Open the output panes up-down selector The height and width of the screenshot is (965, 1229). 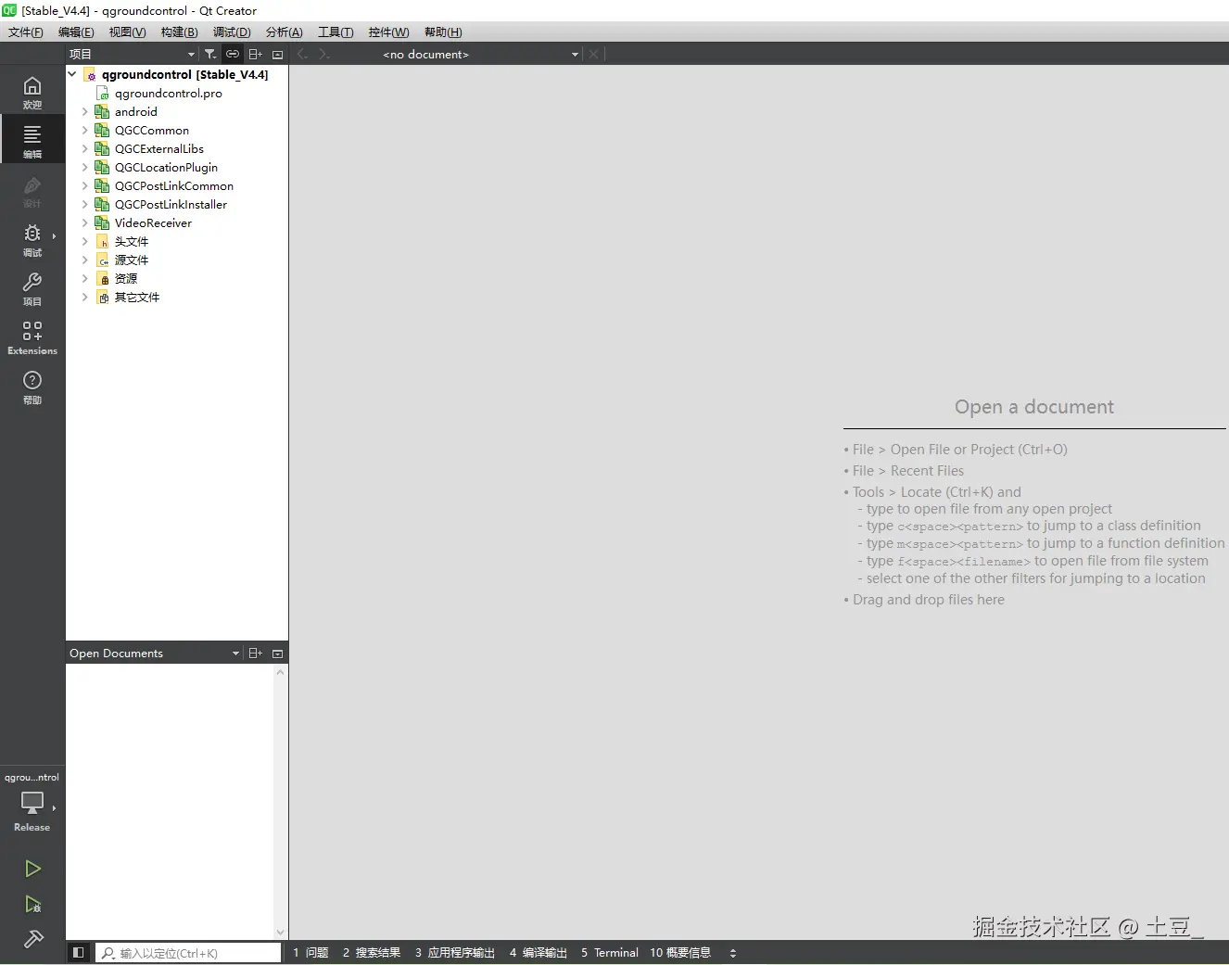733,953
